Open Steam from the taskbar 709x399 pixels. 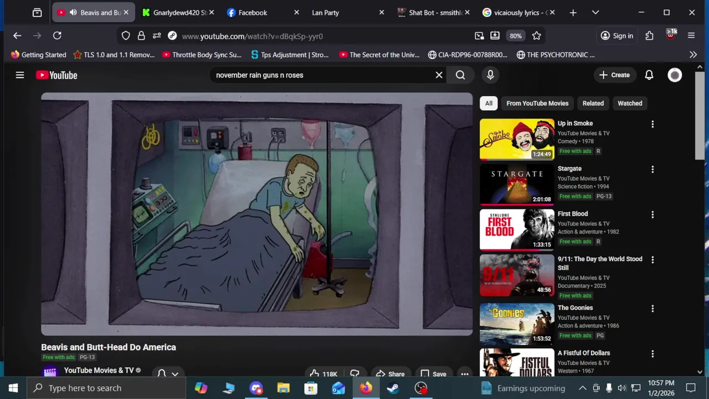point(393,388)
